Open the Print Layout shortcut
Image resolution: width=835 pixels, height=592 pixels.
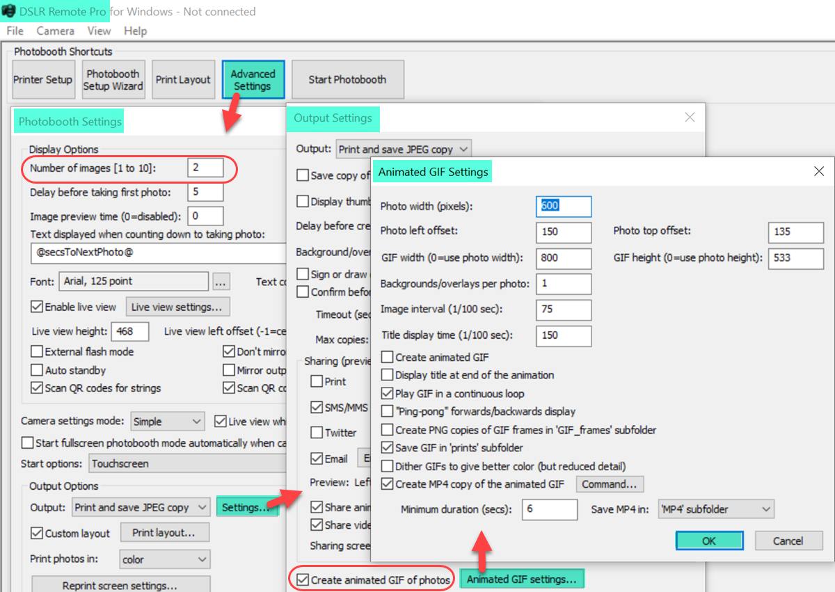tap(183, 79)
